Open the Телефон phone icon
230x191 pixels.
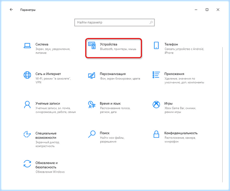click(156, 46)
